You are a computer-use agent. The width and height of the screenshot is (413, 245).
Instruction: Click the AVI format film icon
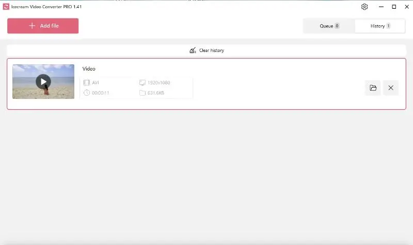click(x=86, y=83)
